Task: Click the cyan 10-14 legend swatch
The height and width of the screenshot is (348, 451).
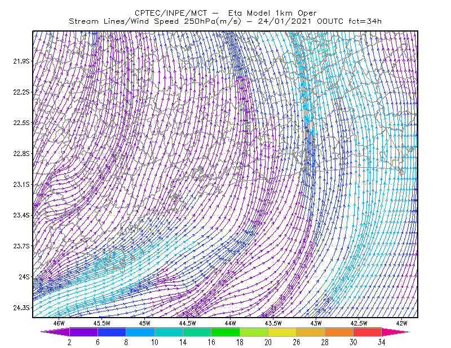Action: 169,332
